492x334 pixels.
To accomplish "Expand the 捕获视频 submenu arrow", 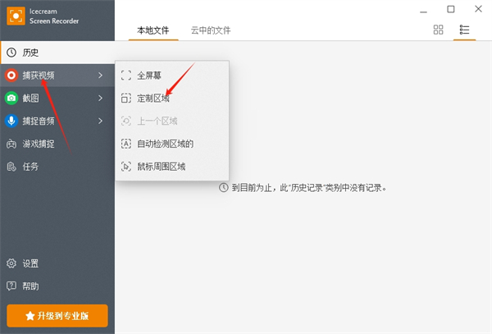I will click(x=101, y=75).
